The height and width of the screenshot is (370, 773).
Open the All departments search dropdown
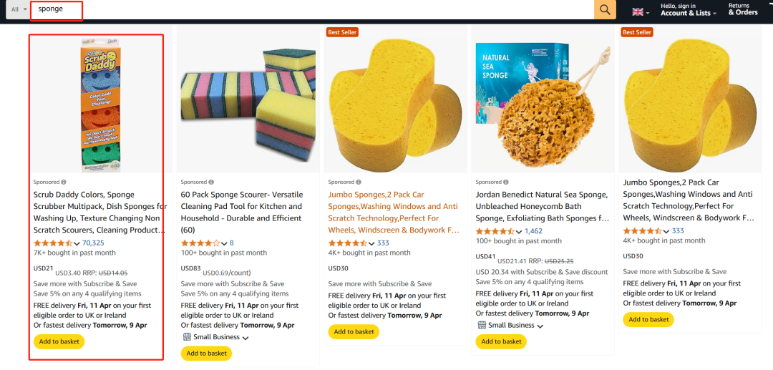(19, 9)
